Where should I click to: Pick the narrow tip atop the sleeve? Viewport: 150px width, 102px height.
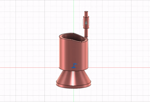pos(86,14)
